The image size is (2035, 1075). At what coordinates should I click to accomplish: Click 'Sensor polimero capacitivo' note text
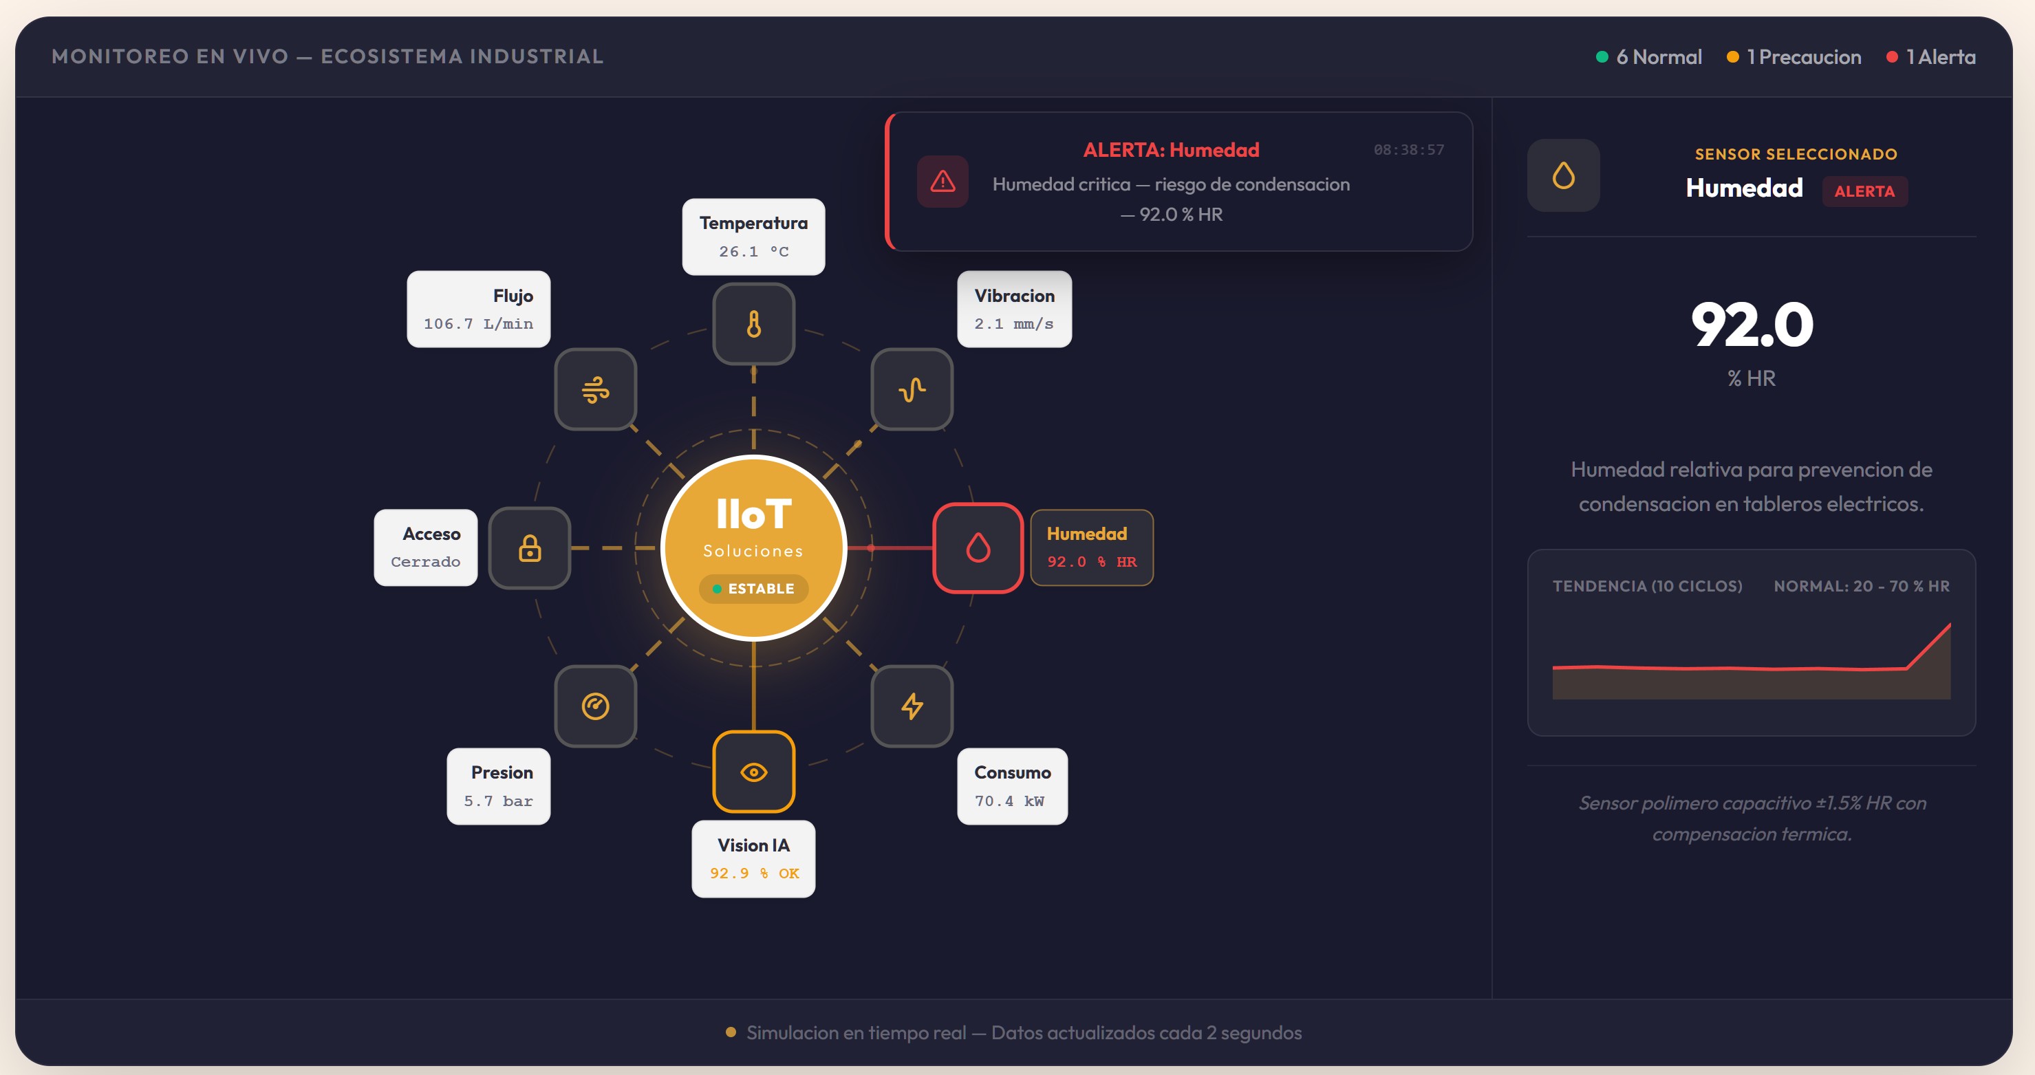(x=1752, y=818)
